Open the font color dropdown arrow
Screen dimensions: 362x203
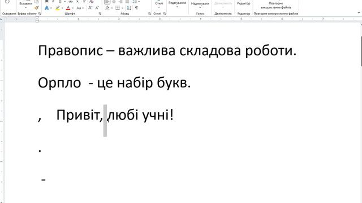(x=73, y=8)
